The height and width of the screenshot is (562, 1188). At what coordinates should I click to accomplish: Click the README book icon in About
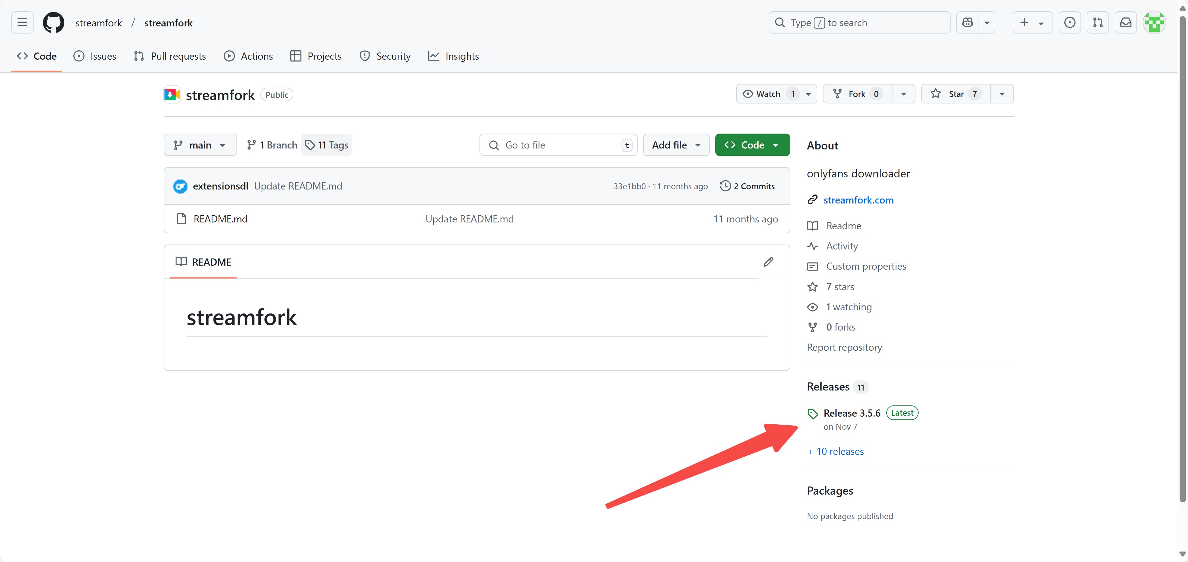coord(813,226)
